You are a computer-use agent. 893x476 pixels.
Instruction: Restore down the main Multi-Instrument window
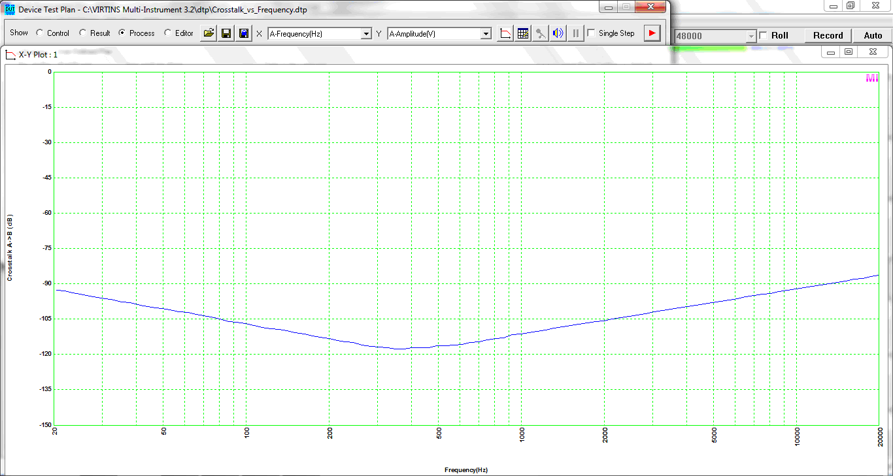[850, 5]
